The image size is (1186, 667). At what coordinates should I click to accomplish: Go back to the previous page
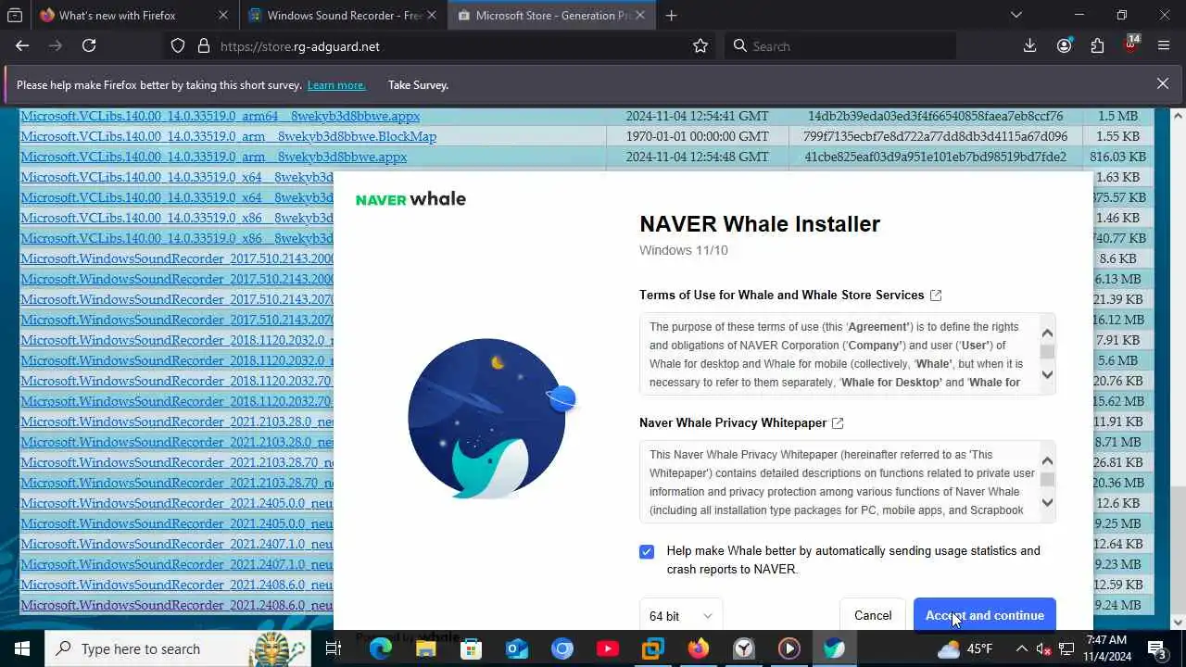tap(22, 45)
